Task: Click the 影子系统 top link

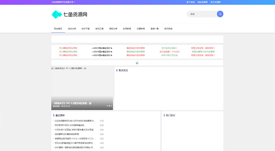Action: point(191,2)
